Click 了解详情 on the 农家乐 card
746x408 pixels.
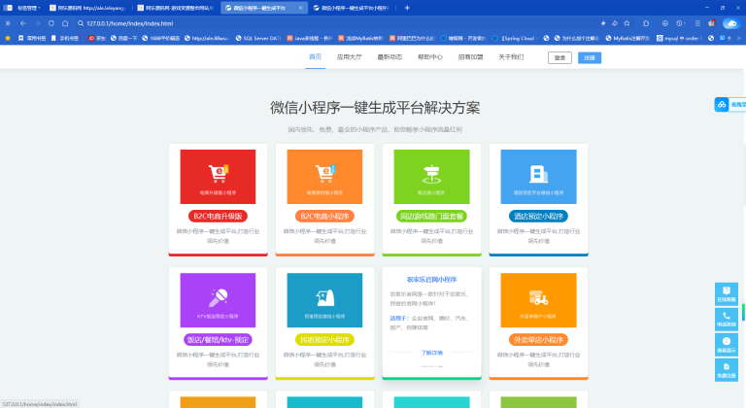pos(431,353)
